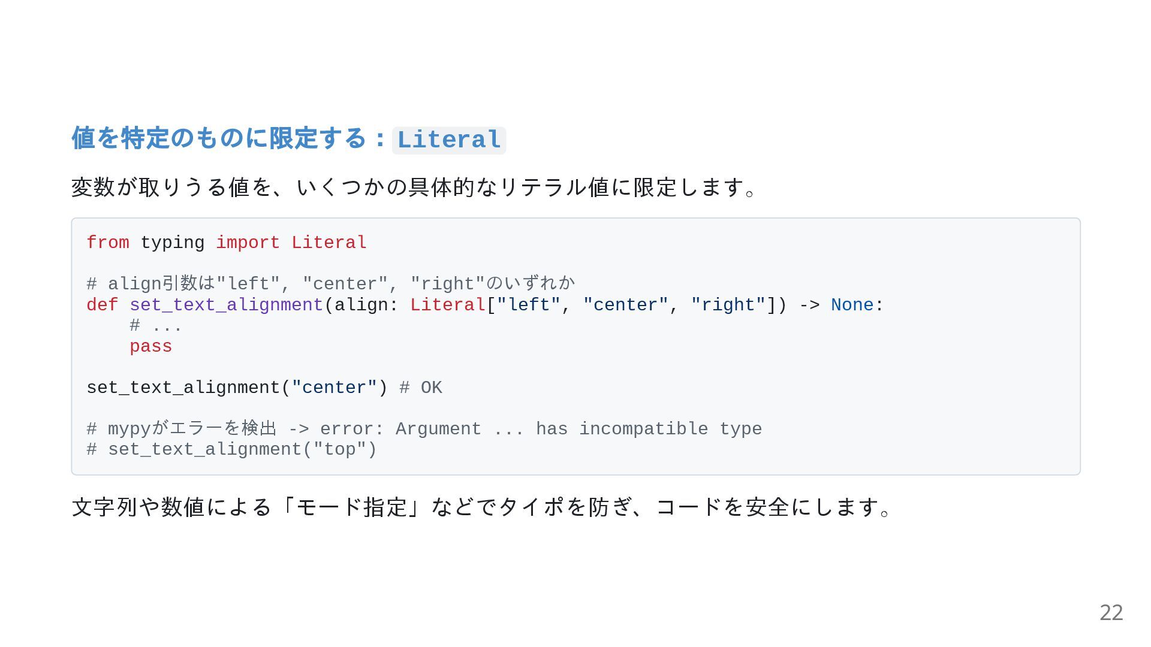Click the 'def' keyword
Screen dimensions: 1151x647
point(103,305)
